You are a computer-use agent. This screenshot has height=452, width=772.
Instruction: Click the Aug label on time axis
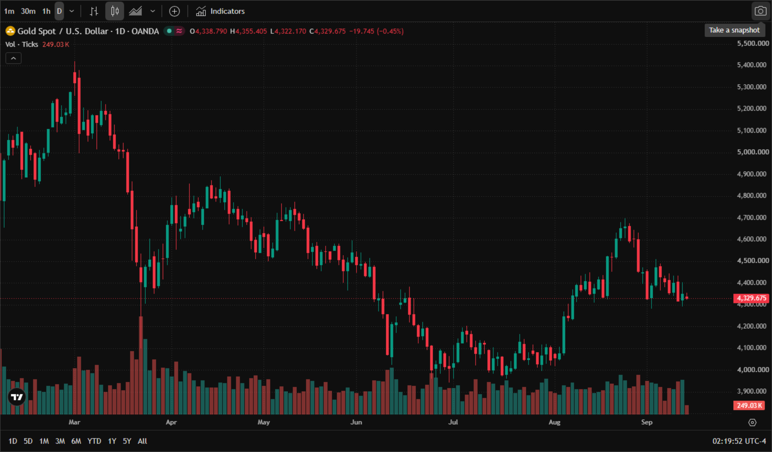[x=554, y=422]
